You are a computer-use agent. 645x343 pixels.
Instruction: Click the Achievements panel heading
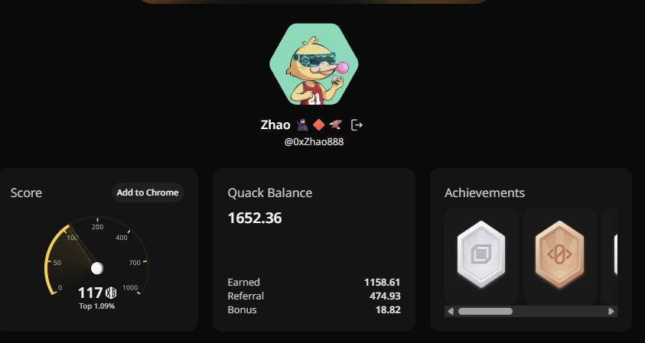[x=484, y=193]
